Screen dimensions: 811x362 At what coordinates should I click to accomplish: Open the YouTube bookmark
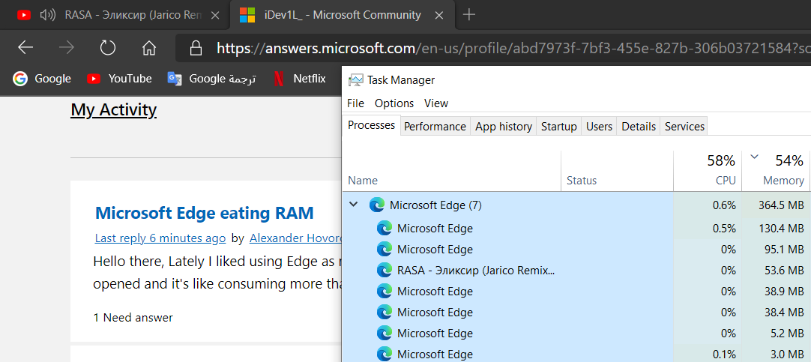[118, 78]
